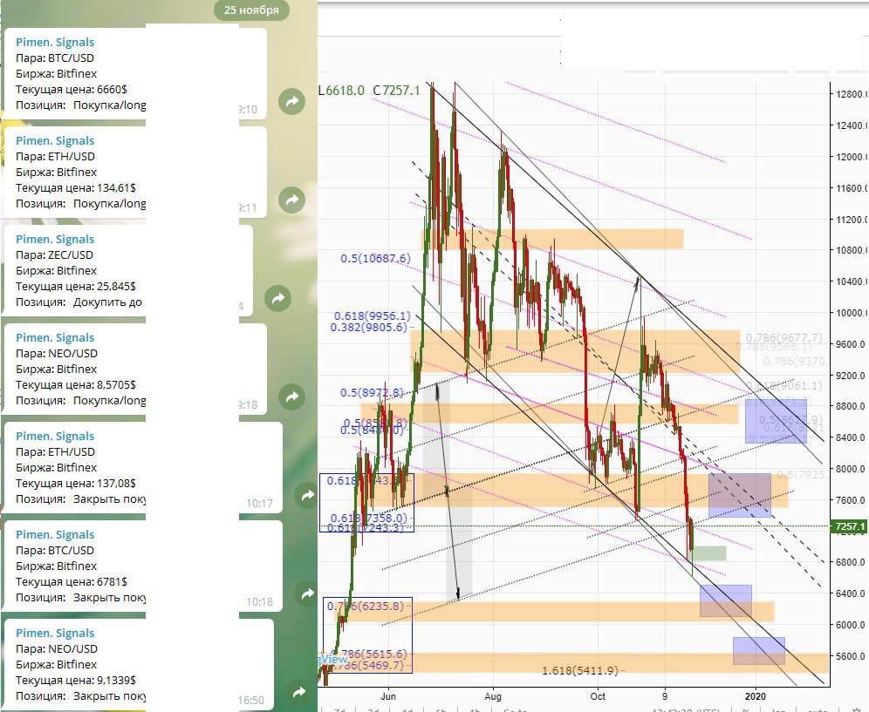Click the 0.5(10687.6) Fibonacci level label

[375, 259]
